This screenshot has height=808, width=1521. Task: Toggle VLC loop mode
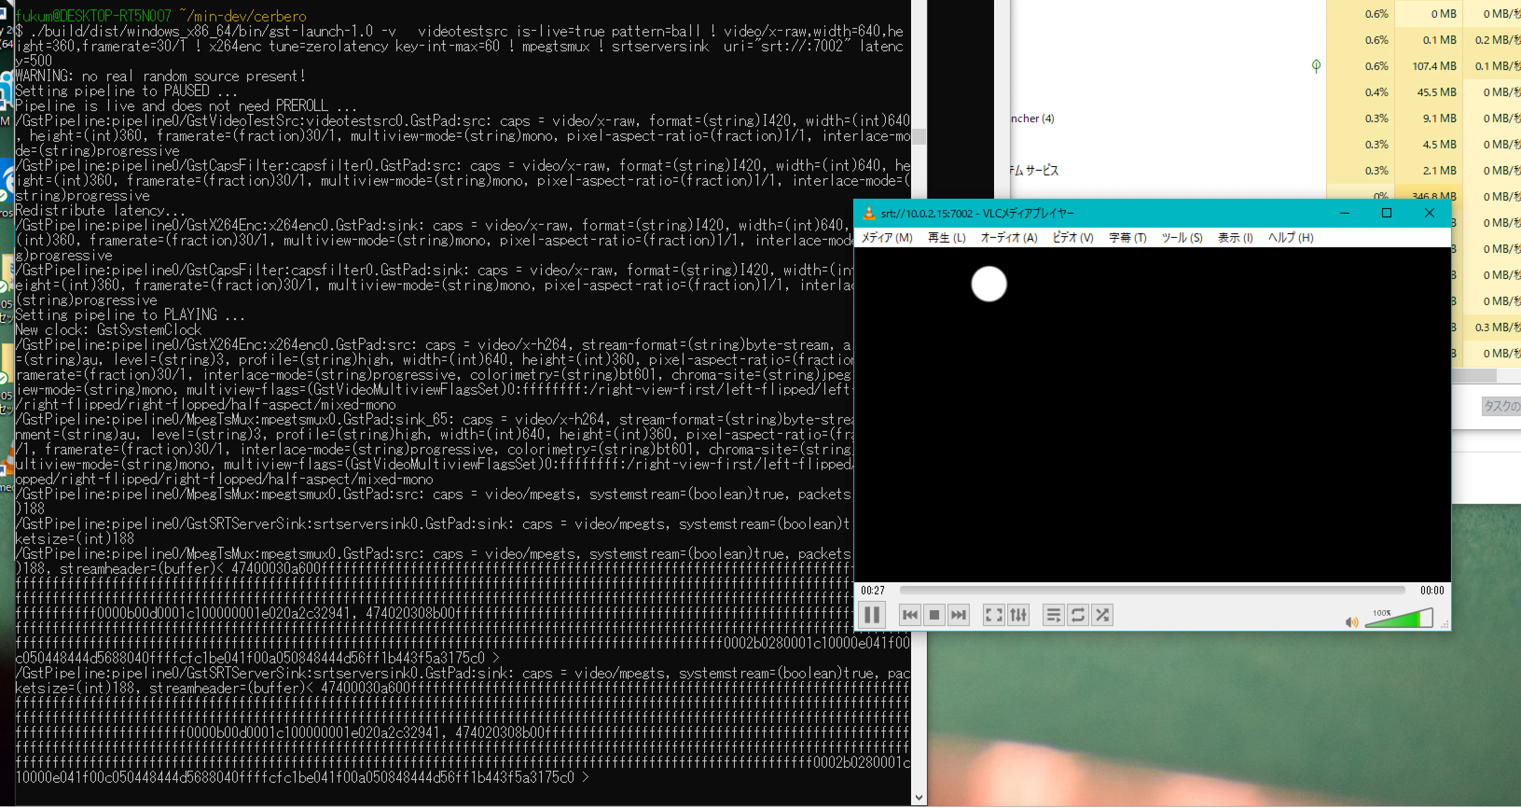pyautogui.click(x=1078, y=615)
